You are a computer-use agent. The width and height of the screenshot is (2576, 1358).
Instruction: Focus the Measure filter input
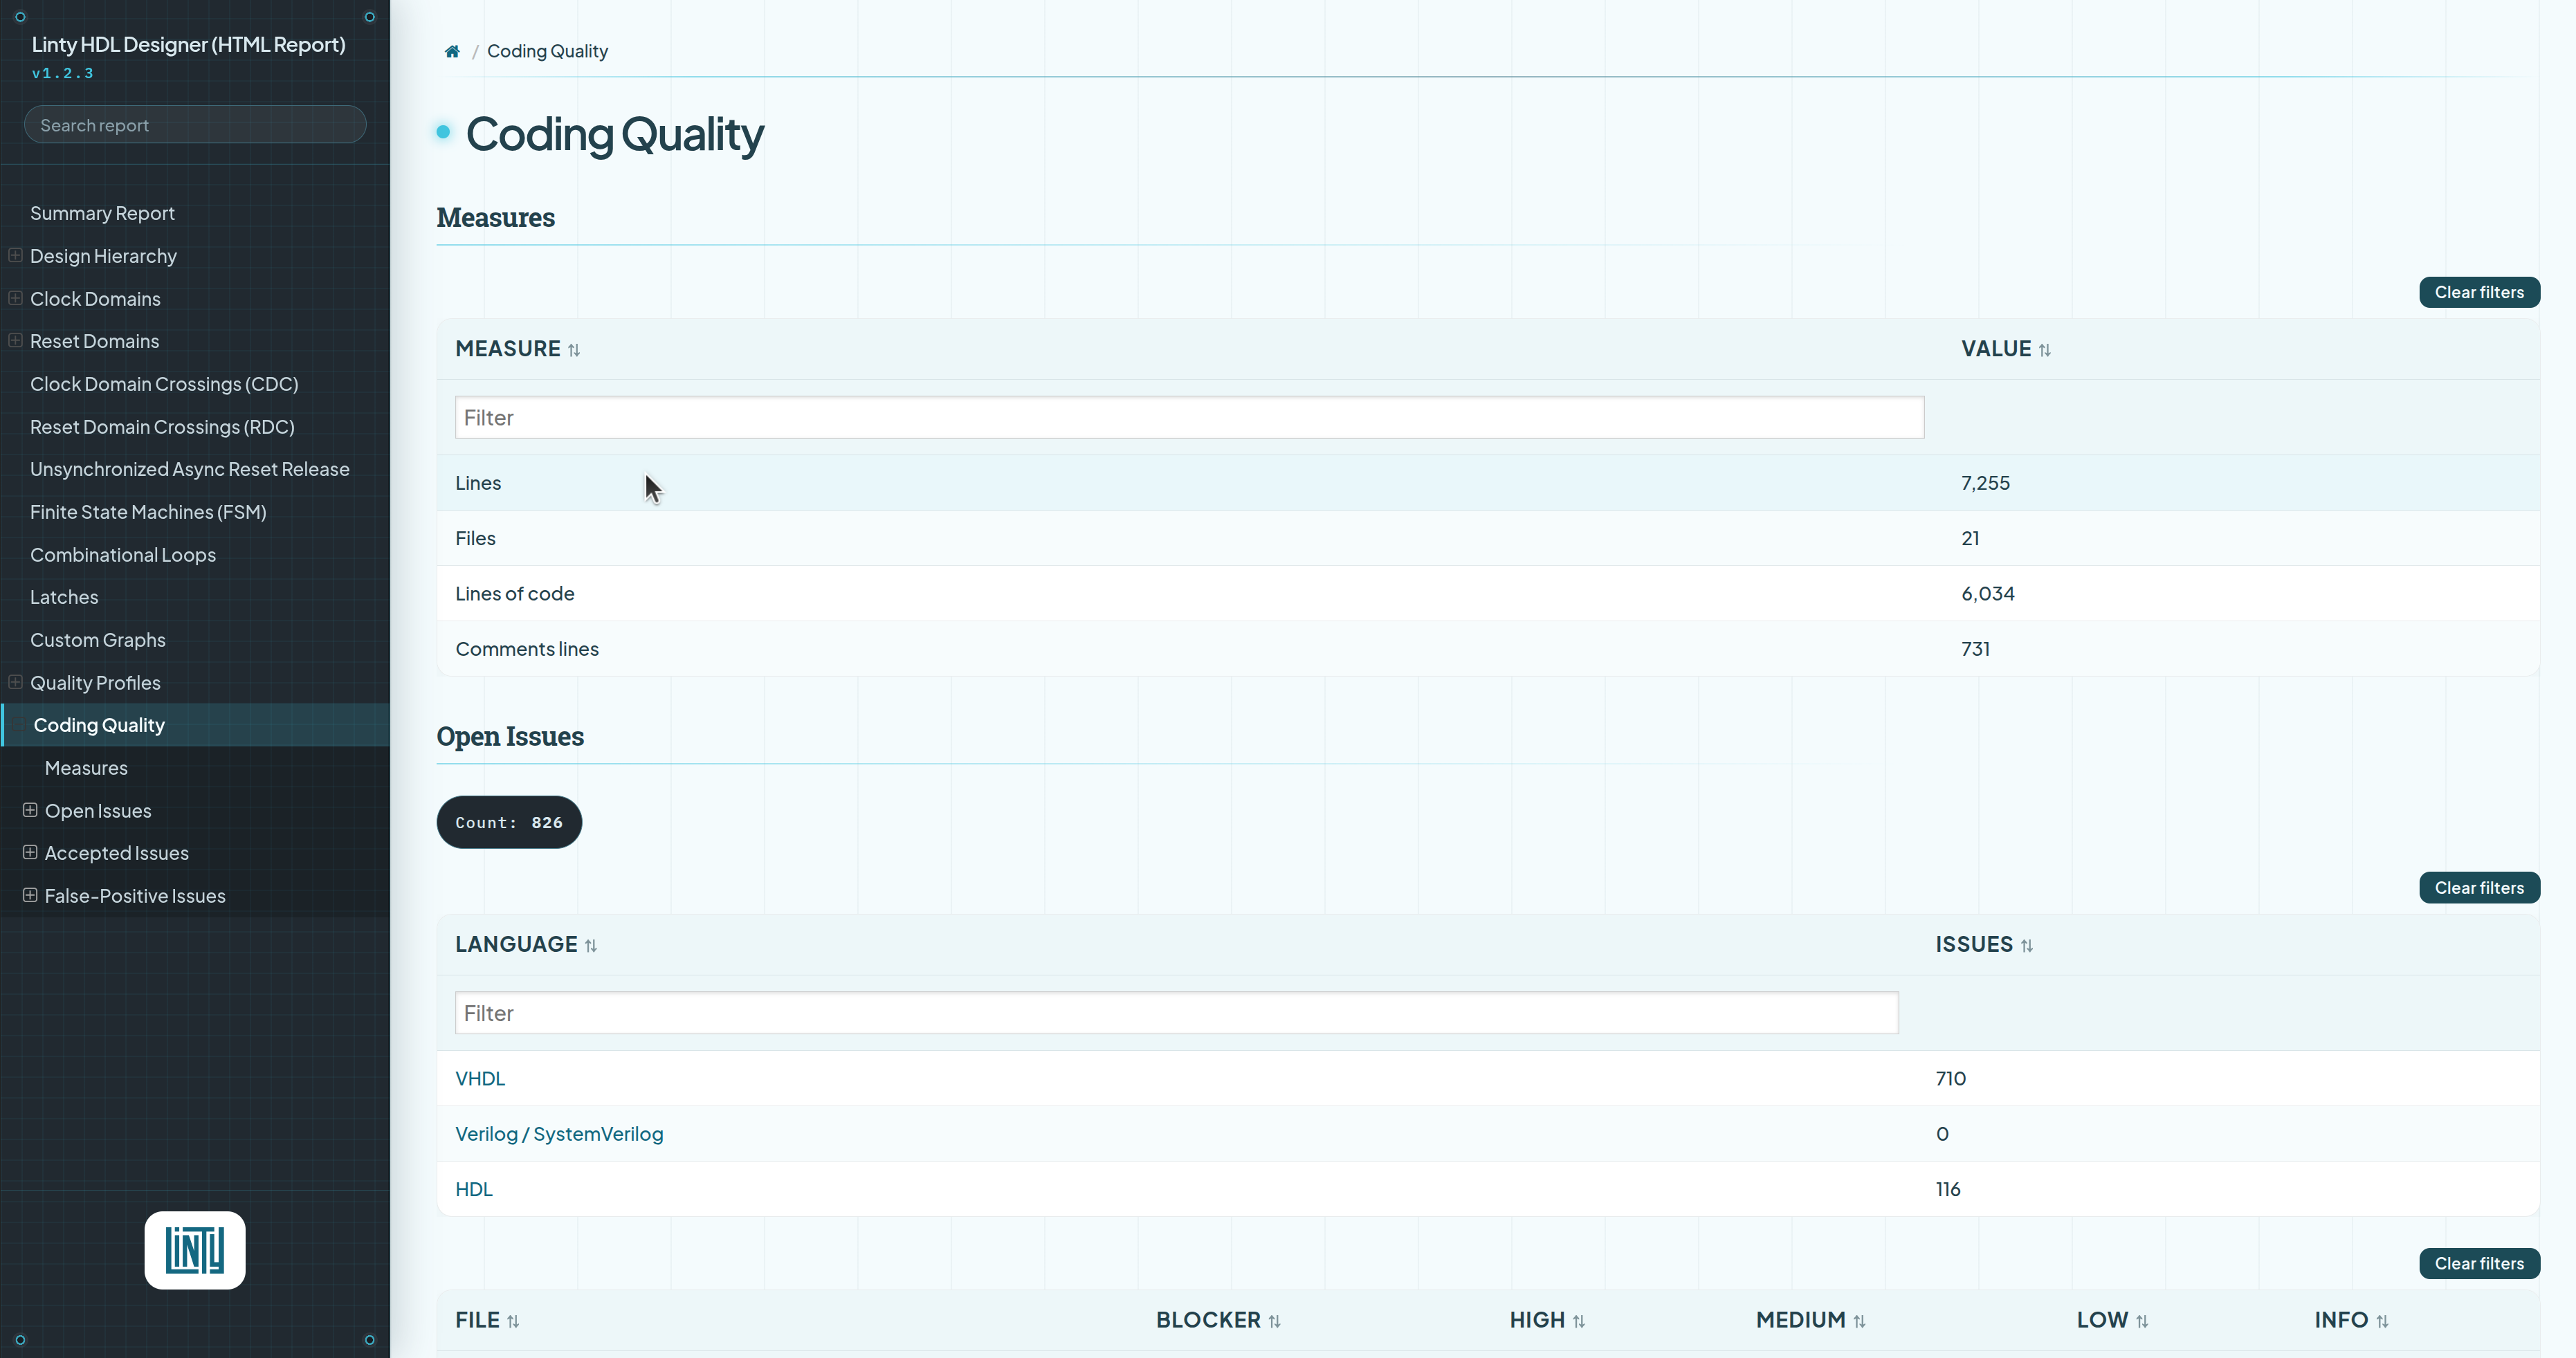1189,417
